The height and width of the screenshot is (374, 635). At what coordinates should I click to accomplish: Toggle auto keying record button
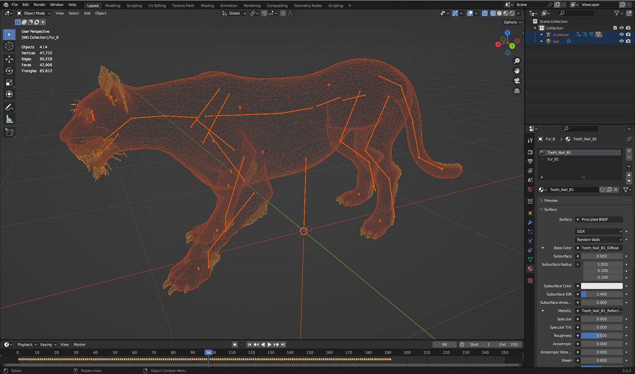pyautogui.click(x=235, y=344)
